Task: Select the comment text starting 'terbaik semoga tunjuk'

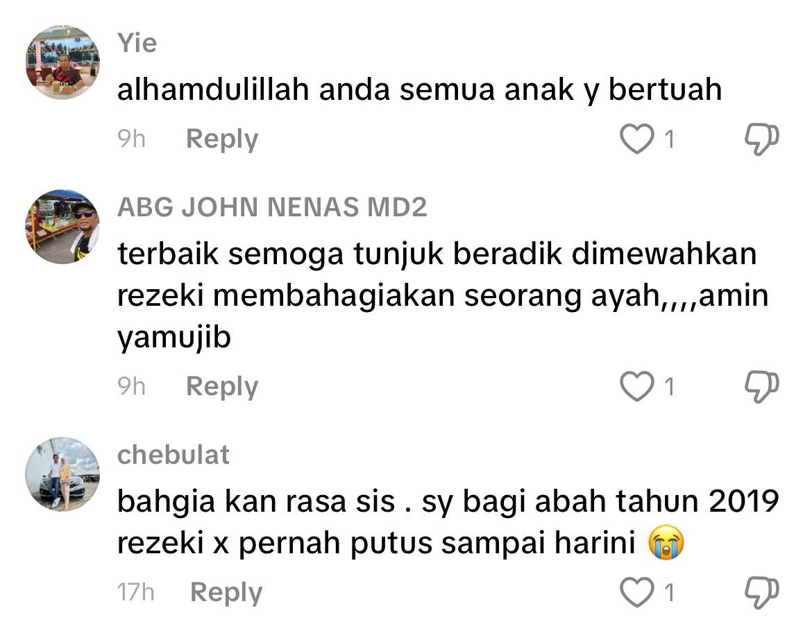Action: (443, 296)
